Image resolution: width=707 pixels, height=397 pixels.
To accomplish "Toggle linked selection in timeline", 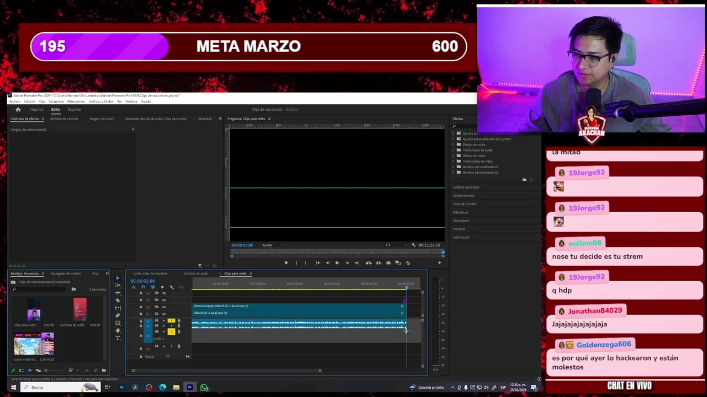I will pos(152,287).
